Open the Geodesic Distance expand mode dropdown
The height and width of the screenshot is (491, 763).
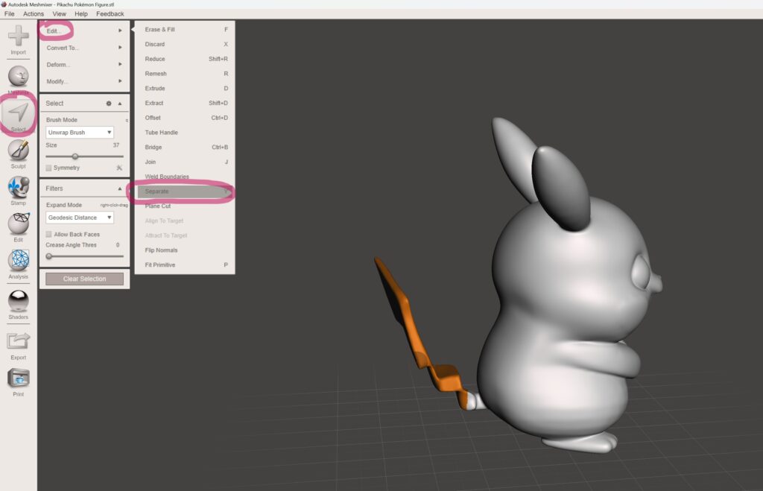[80, 218]
